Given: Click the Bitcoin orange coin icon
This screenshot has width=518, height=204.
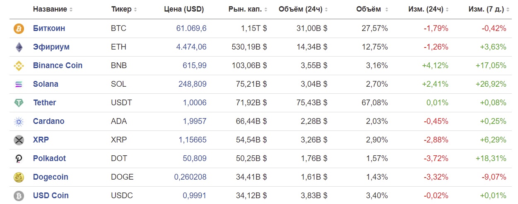Looking at the screenshot, I should 19,28.
